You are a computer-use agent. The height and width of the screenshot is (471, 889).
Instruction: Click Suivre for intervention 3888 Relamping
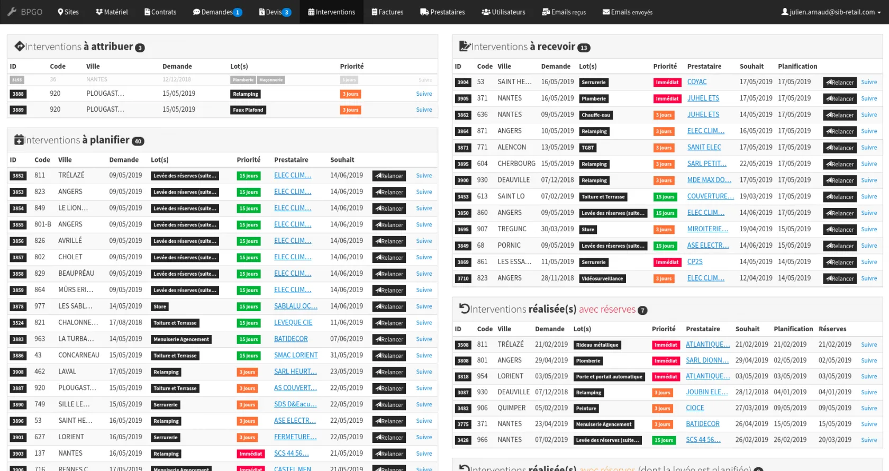[424, 94]
